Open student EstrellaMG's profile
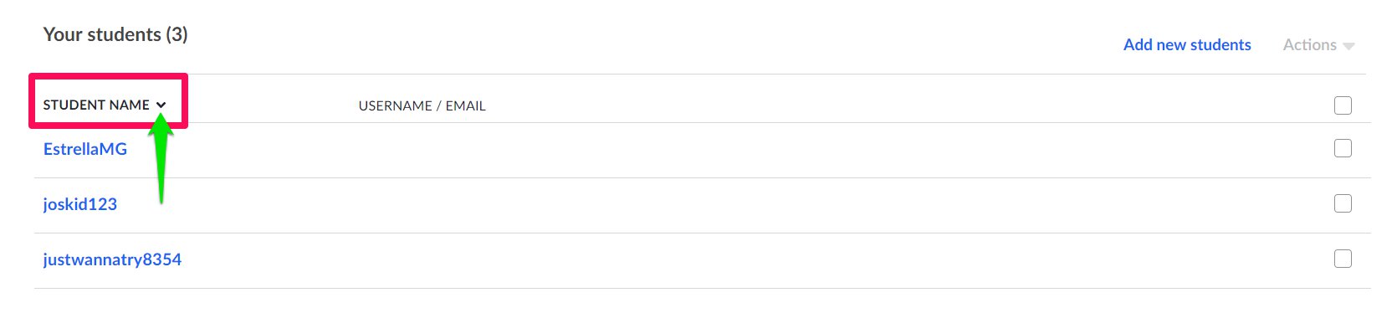Screen dimensions: 1397x313 [85, 149]
